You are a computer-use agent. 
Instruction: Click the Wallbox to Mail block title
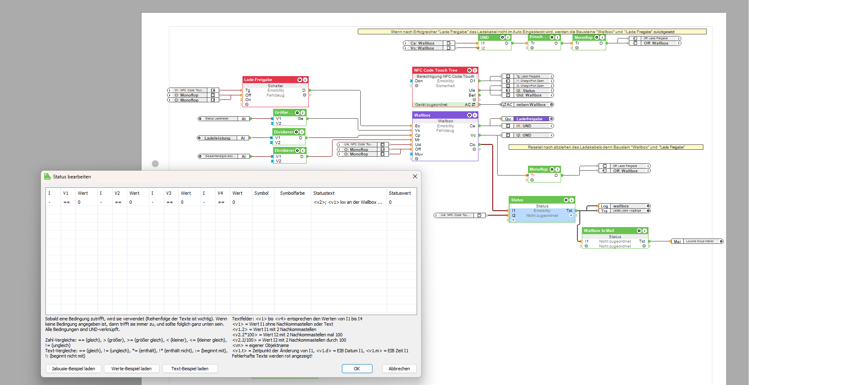click(599, 231)
